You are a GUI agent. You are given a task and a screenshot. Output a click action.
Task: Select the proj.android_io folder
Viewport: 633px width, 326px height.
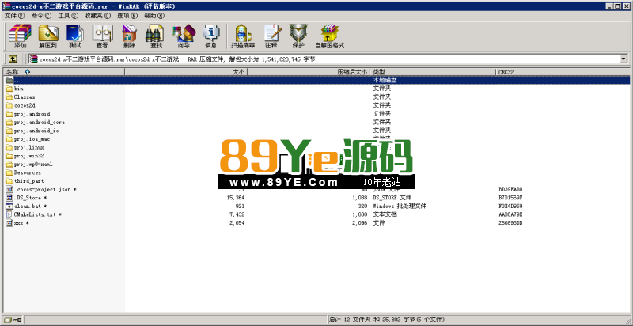32,131
